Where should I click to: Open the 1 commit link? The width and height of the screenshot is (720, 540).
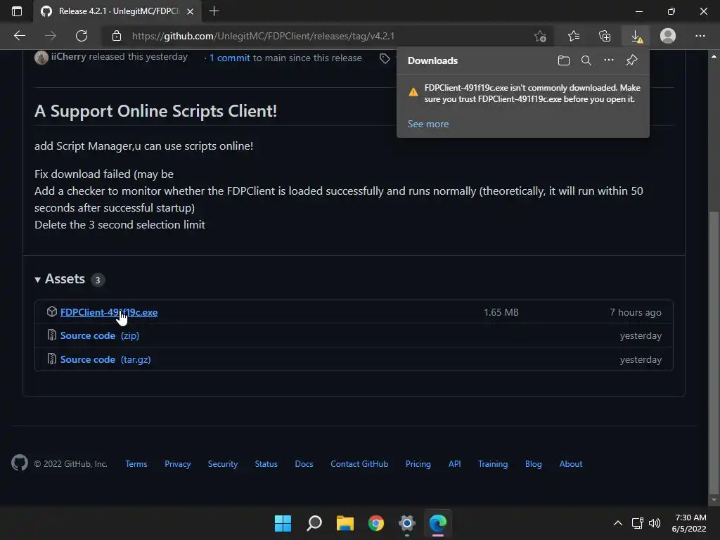230,58
